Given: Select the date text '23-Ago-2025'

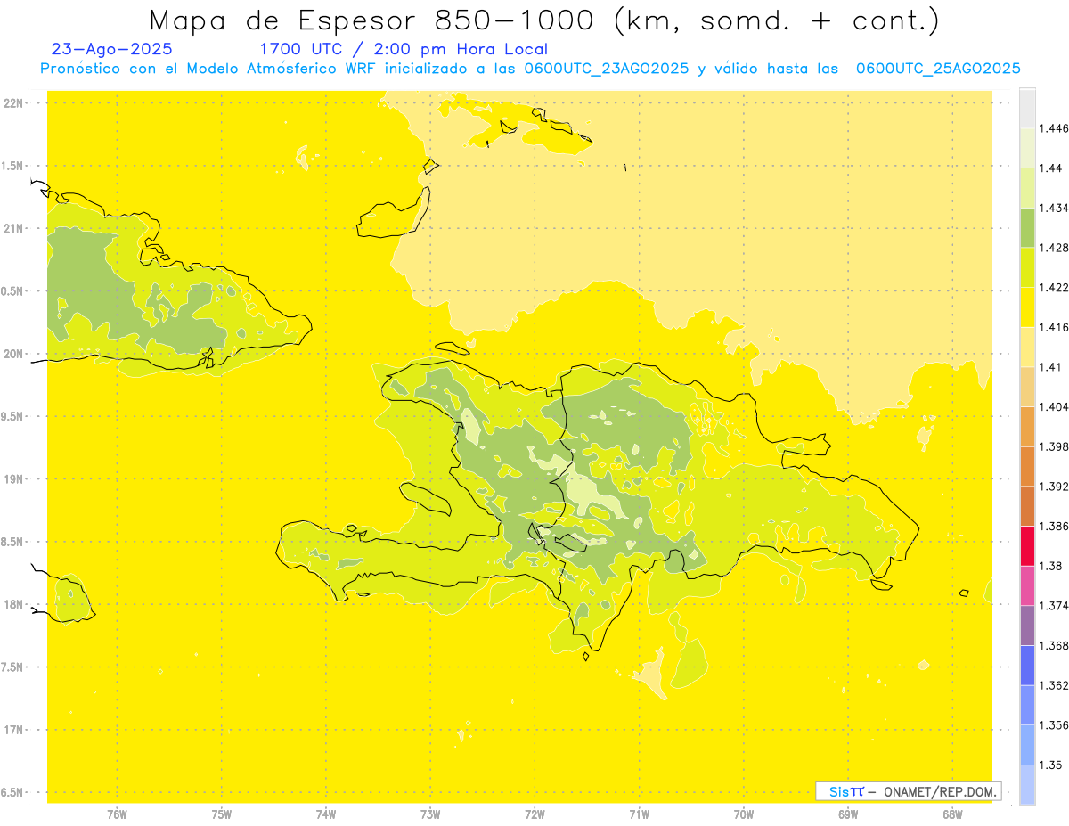Looking at the screenshot, I should click(112, 49).
